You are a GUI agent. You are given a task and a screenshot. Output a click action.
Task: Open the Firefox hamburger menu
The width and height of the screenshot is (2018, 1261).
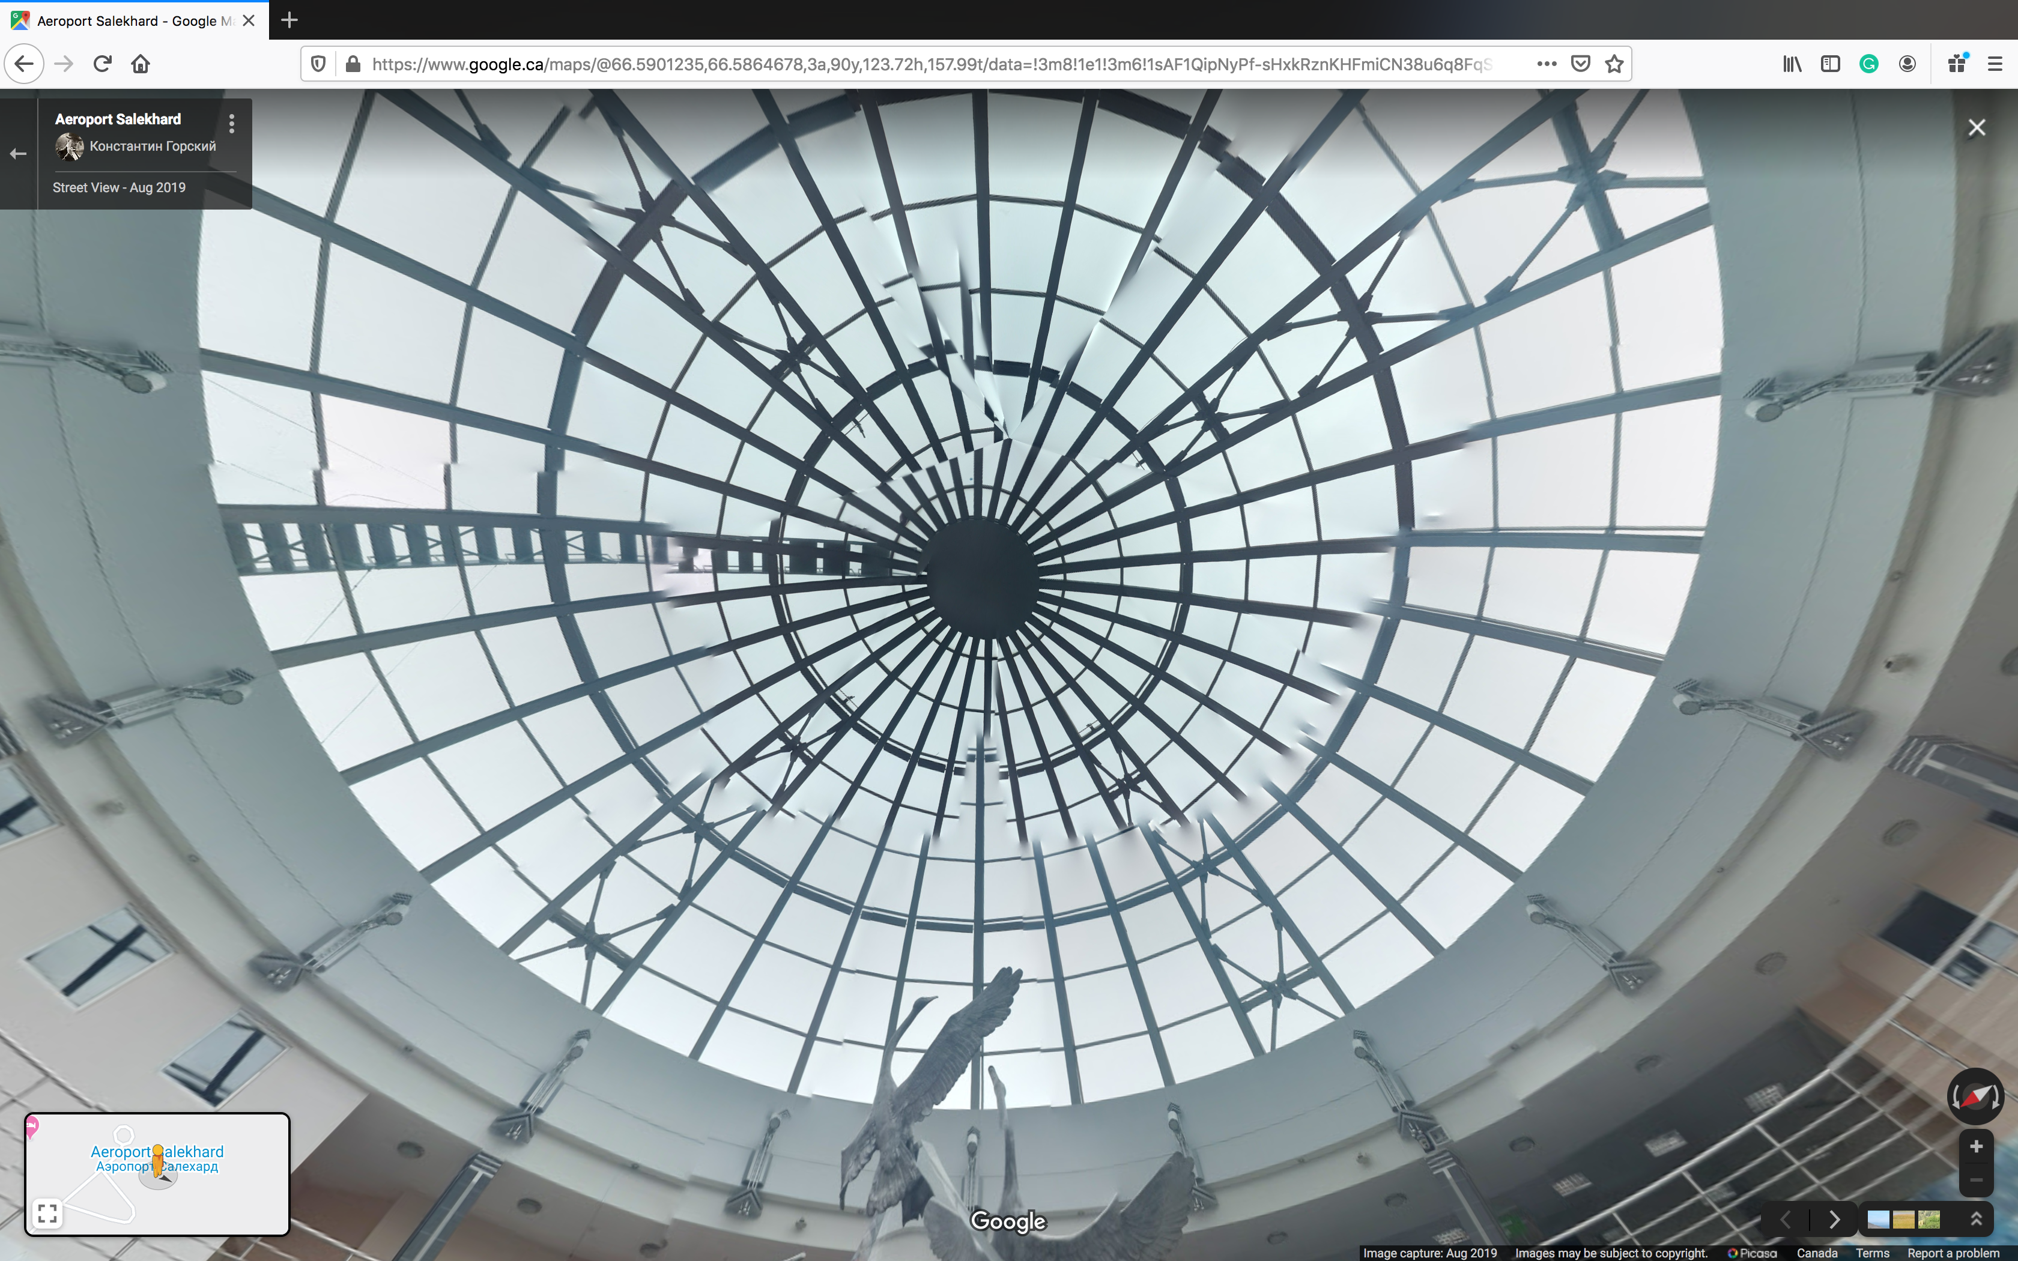[x=1995, y=64]
